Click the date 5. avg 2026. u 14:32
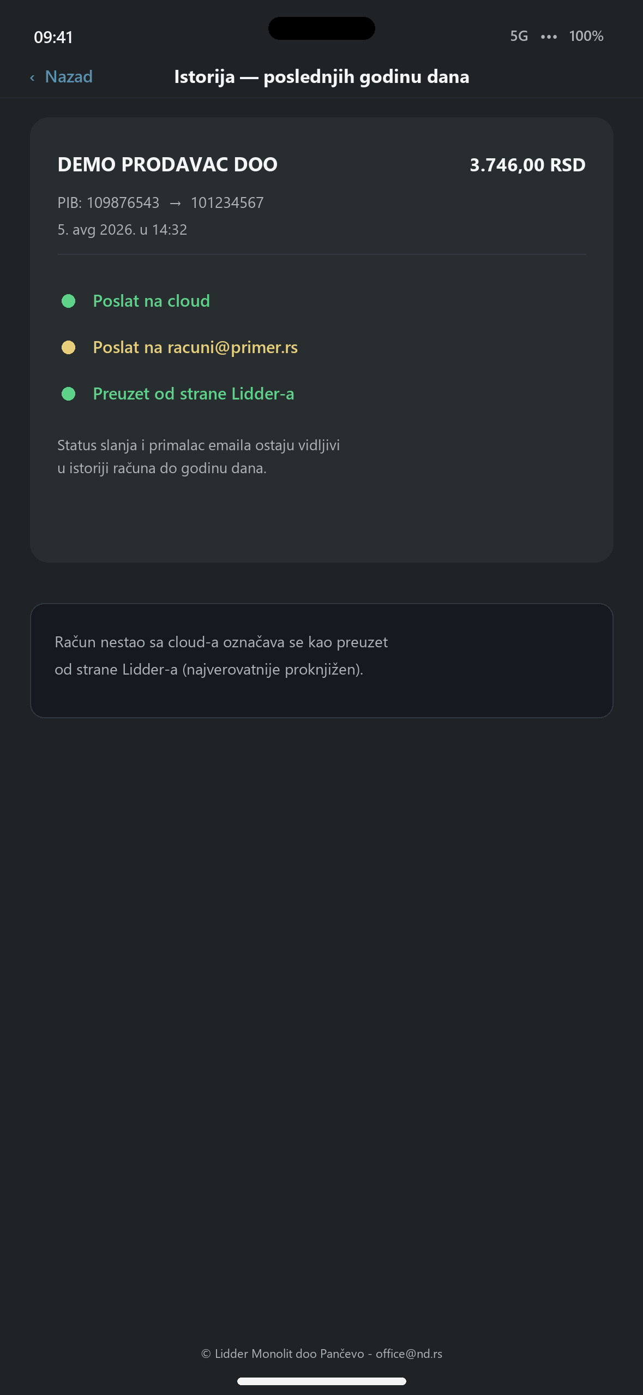The image size is (643, 1395). (122, 230)
